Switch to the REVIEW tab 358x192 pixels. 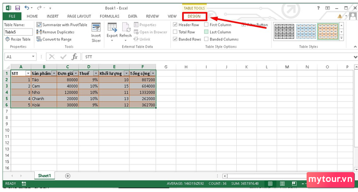point(152,16)
